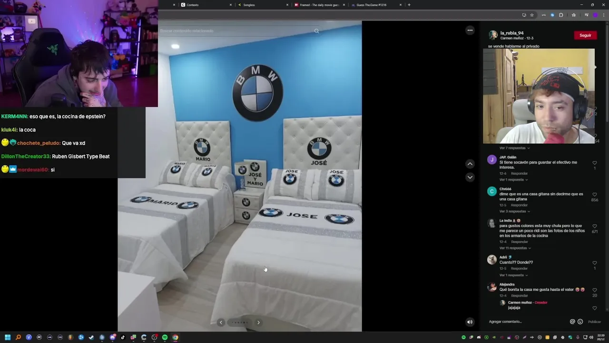Viewport: 609px width, 343px height.
Task: Expand 'Ver 3 respuestas' under Ctv666 comment
Action: [x=514, y=212]
